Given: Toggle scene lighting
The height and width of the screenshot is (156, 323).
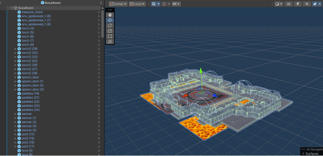Looking at the screenshot, I should tap(297, 4).
